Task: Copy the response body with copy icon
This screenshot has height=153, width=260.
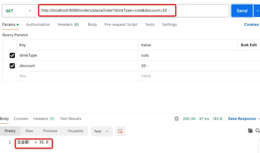Action: point(250,131)
